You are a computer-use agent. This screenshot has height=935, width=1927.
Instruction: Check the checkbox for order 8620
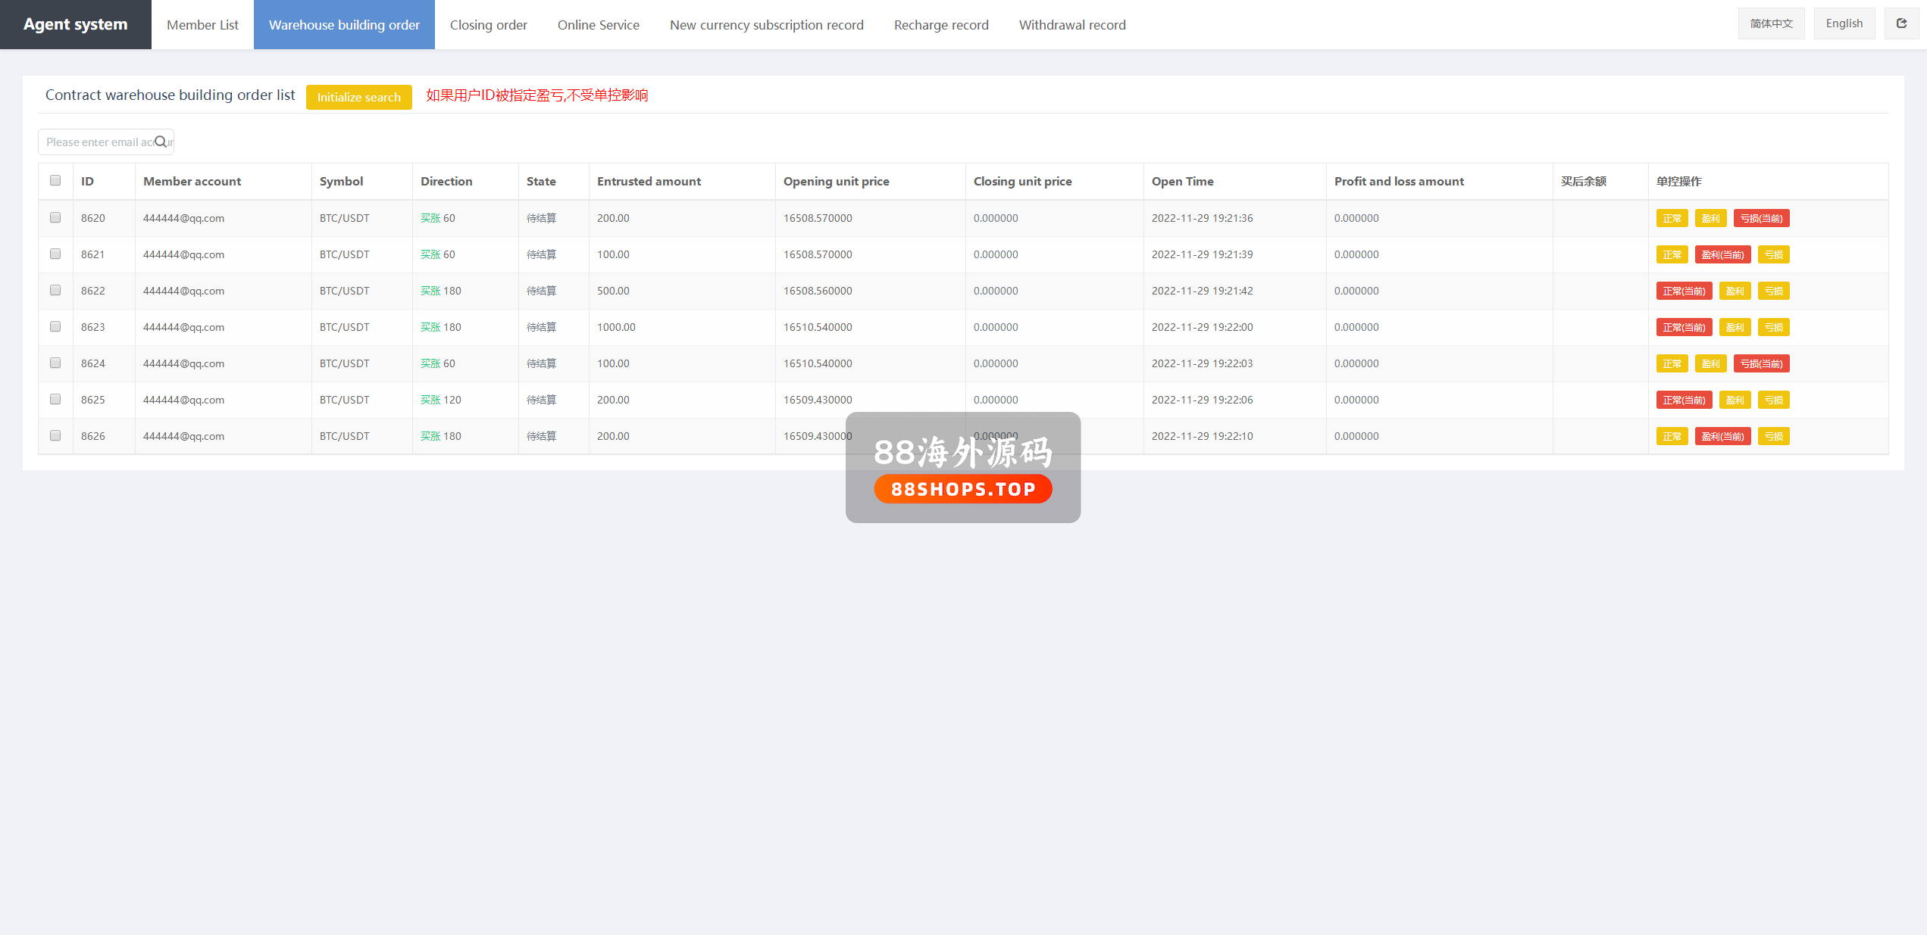click(x=55, y=217)
